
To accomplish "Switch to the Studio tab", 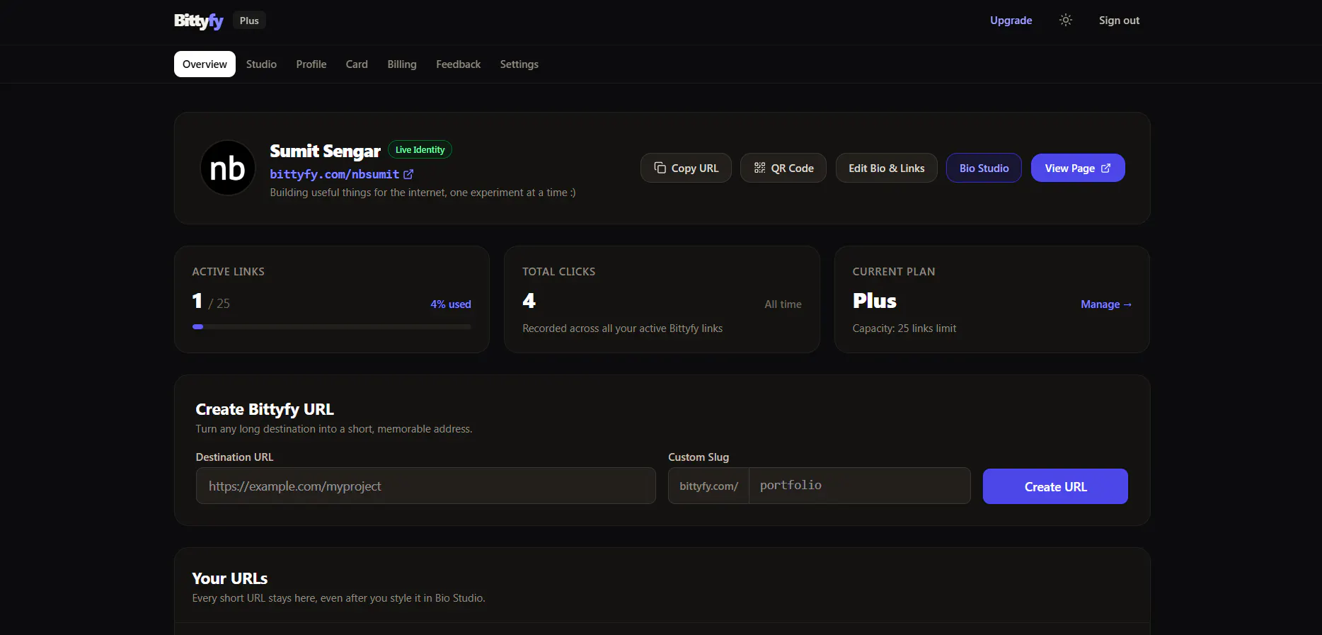I will click(261, 64).
